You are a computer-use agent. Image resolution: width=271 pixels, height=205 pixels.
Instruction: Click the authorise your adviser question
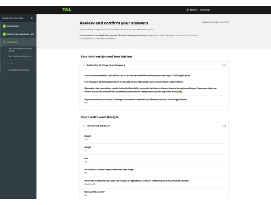[135, 100]
